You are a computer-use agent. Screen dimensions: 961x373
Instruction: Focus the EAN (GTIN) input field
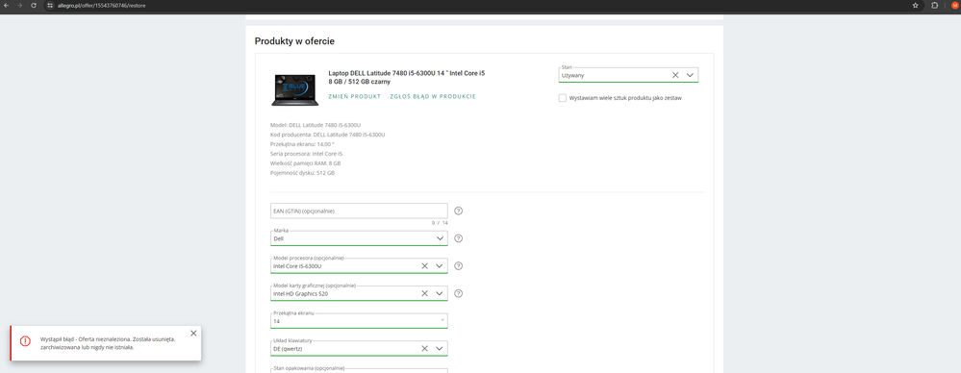click(359, 211)
